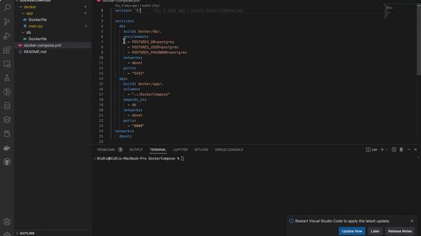Switch to the DEBUG CONSOLE tab
421x236 pixels.
(x=229, y=149)
